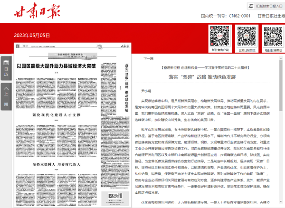The width and height of the screenshot is (285, 208).
Task: Go to previous issue via 上一期 button
Action: (6, 96)
